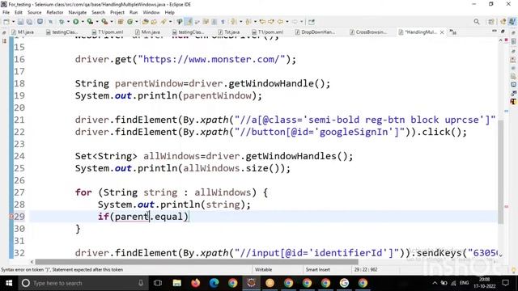Open the Run menu

(x=134, y=12)
